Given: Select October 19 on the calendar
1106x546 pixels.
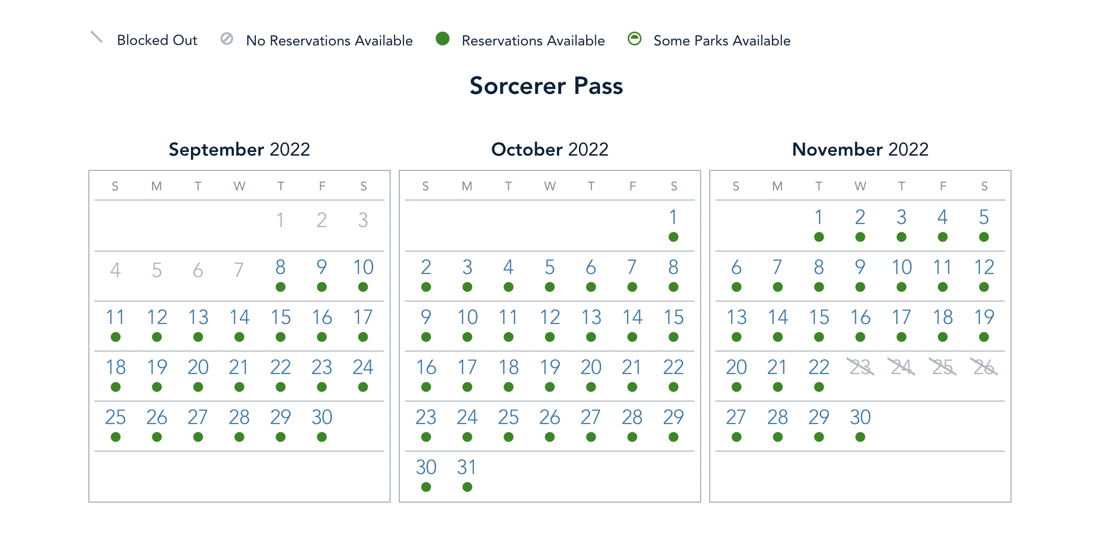Looking at the screenshot, I should click(550, 367).
